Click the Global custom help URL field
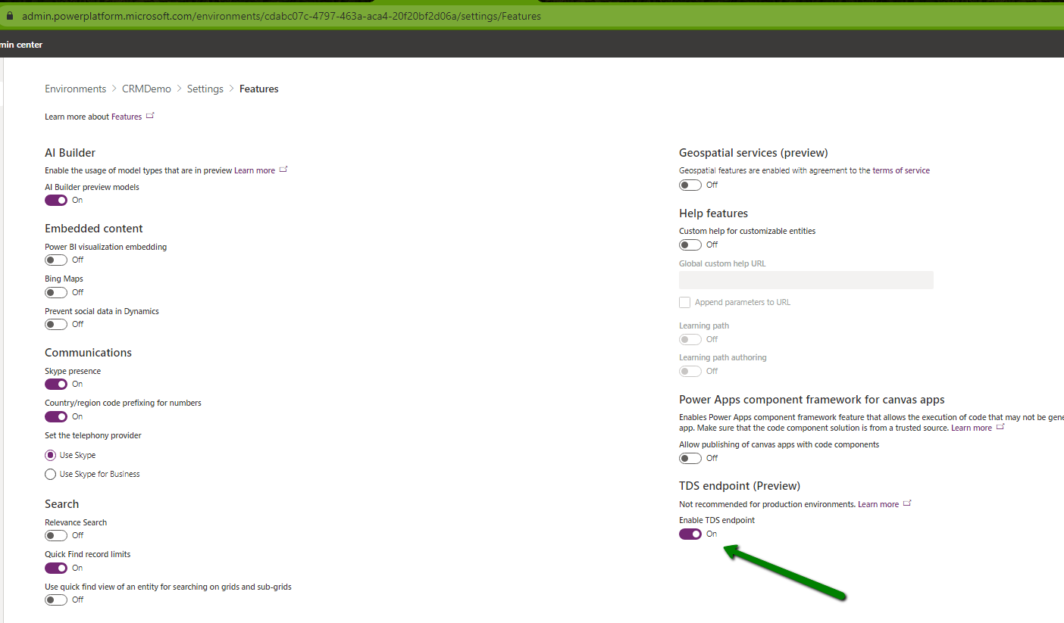This screenshot has width=1064, height=623. click(806, 280)
